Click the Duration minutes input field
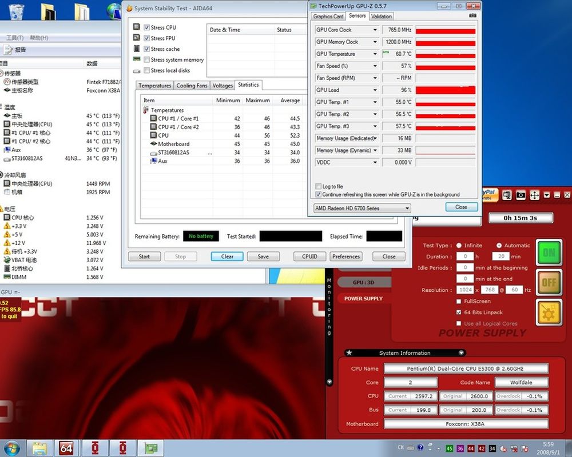 tap(500, 256)
